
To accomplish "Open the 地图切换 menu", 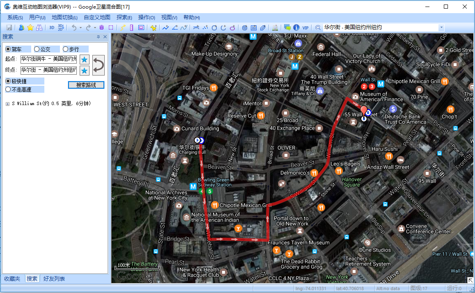I will 64,18.
